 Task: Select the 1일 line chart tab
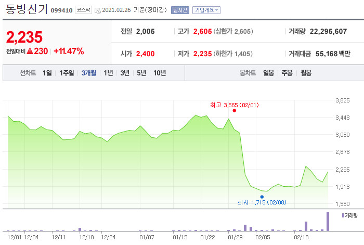click(x=47, y=73)
